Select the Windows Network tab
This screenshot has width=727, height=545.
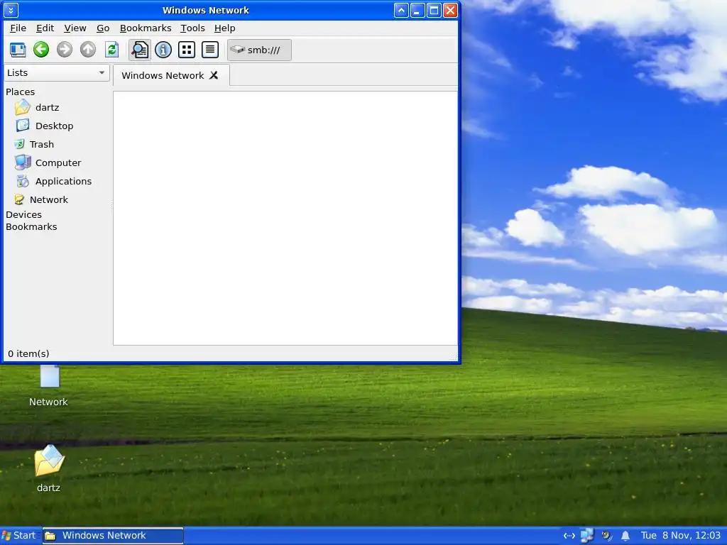coord(163,75)
